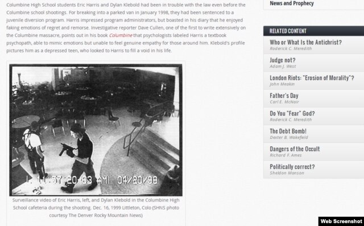Open 'London Riots: Erosion of Morality?' article
This screenshot has width=364, height=226.
coord(312,78)
